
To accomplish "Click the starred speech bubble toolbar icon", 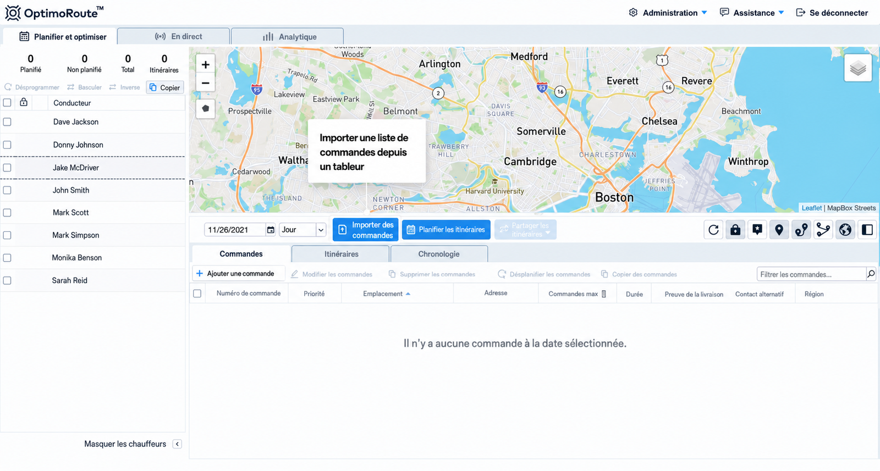I will [757, 230].
